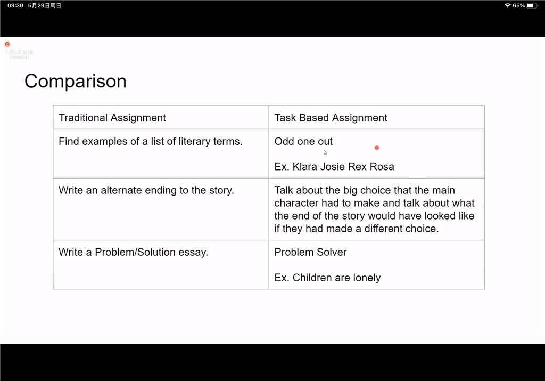Image resolution: width=545 pixels, height=381 pixels.
Task: Tap the Wi-Fi status icon
Action: coord(507,5)
